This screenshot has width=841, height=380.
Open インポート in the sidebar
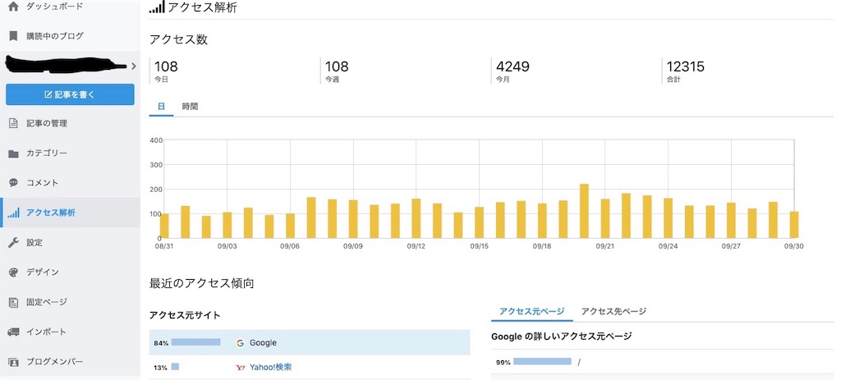[x=46, y=332]
